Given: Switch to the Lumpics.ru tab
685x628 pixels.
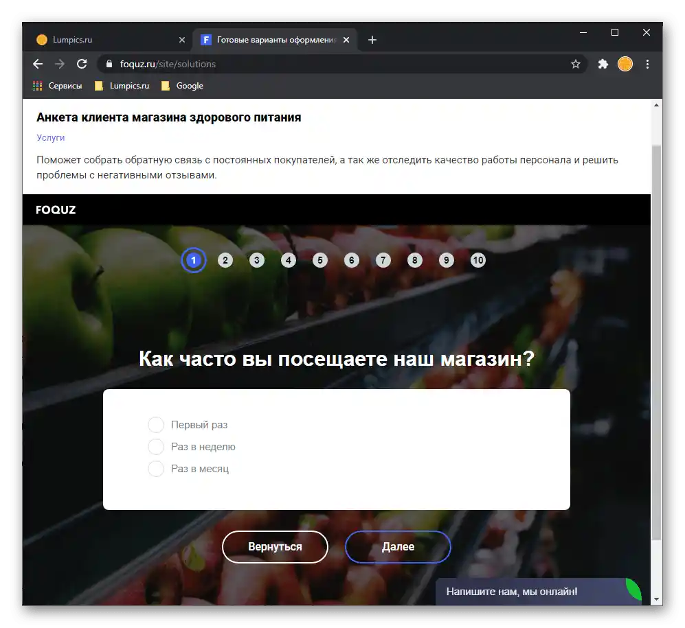Looking at the screenshot, I should click(111, 40).
